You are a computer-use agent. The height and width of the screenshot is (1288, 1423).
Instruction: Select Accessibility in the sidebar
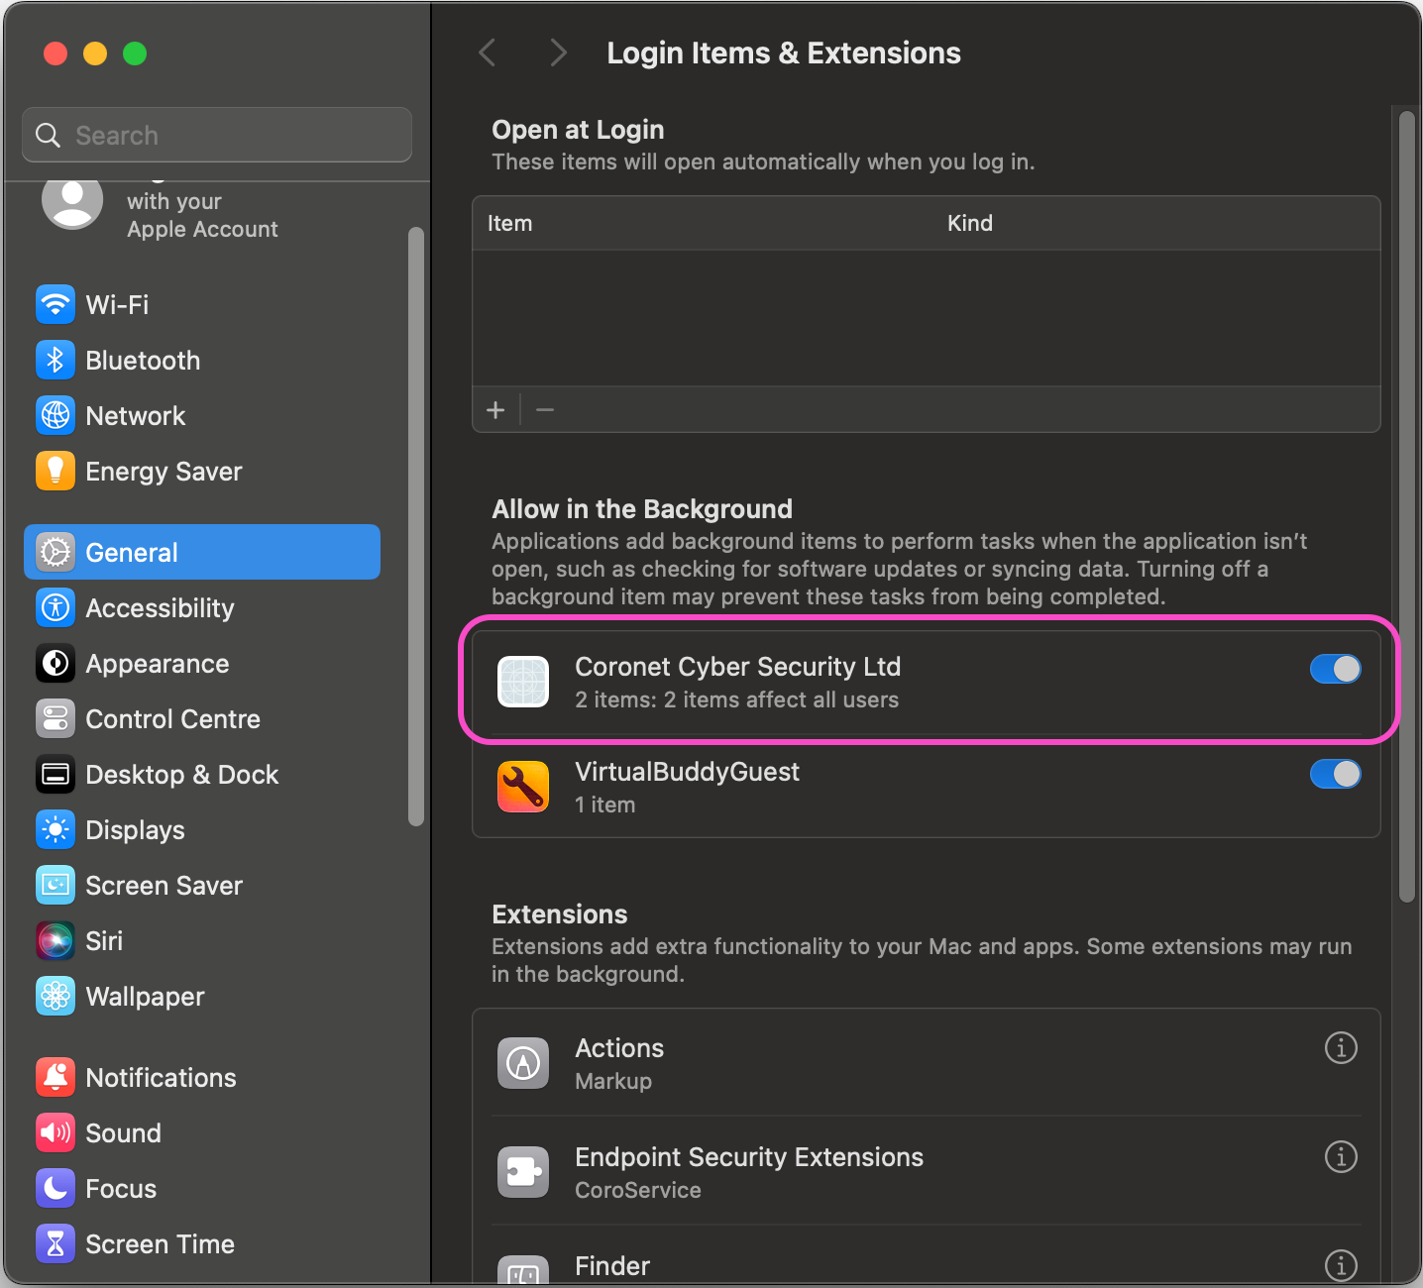[160, 607]
